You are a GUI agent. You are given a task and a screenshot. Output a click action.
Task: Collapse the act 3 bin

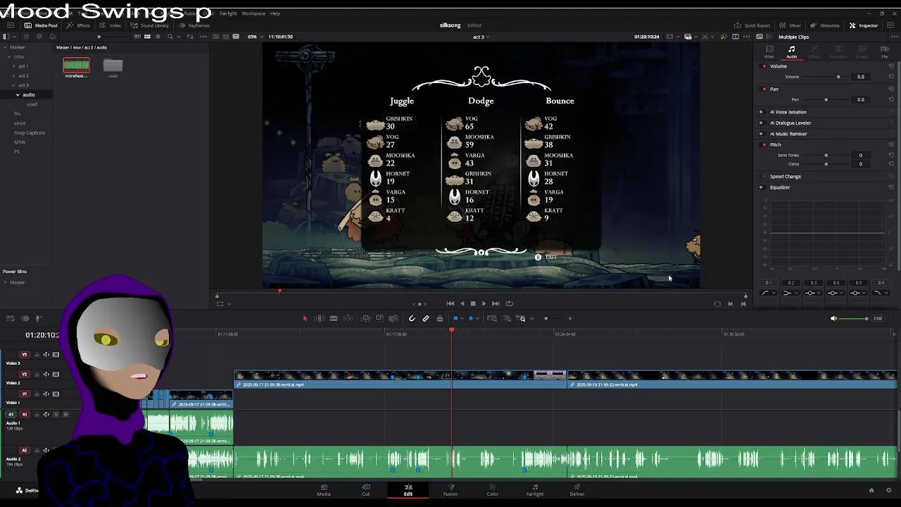(13, 85)
